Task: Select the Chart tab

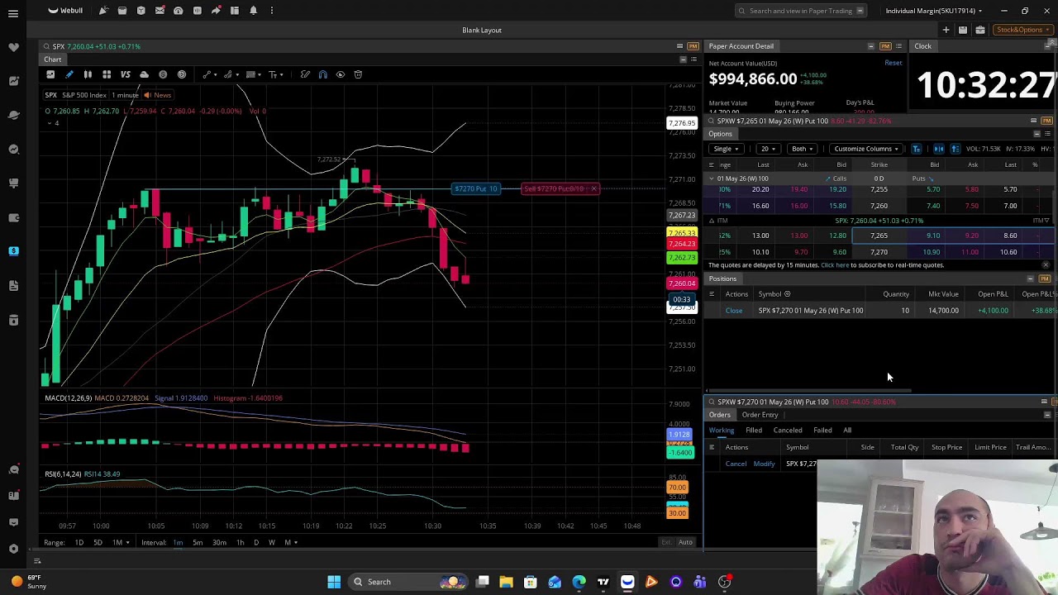Action: pos(52,59)
